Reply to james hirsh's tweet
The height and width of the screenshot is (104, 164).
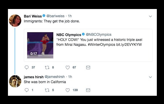(x=27, y=90)
